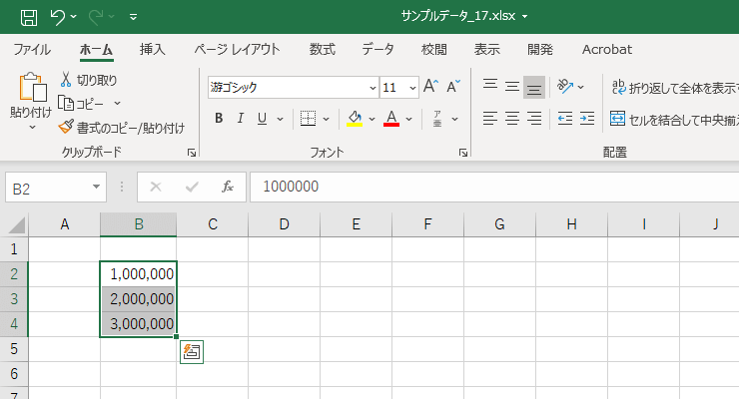This screenshot has height=399, width=739.
Task: Align text left
Action: [490, 119]
